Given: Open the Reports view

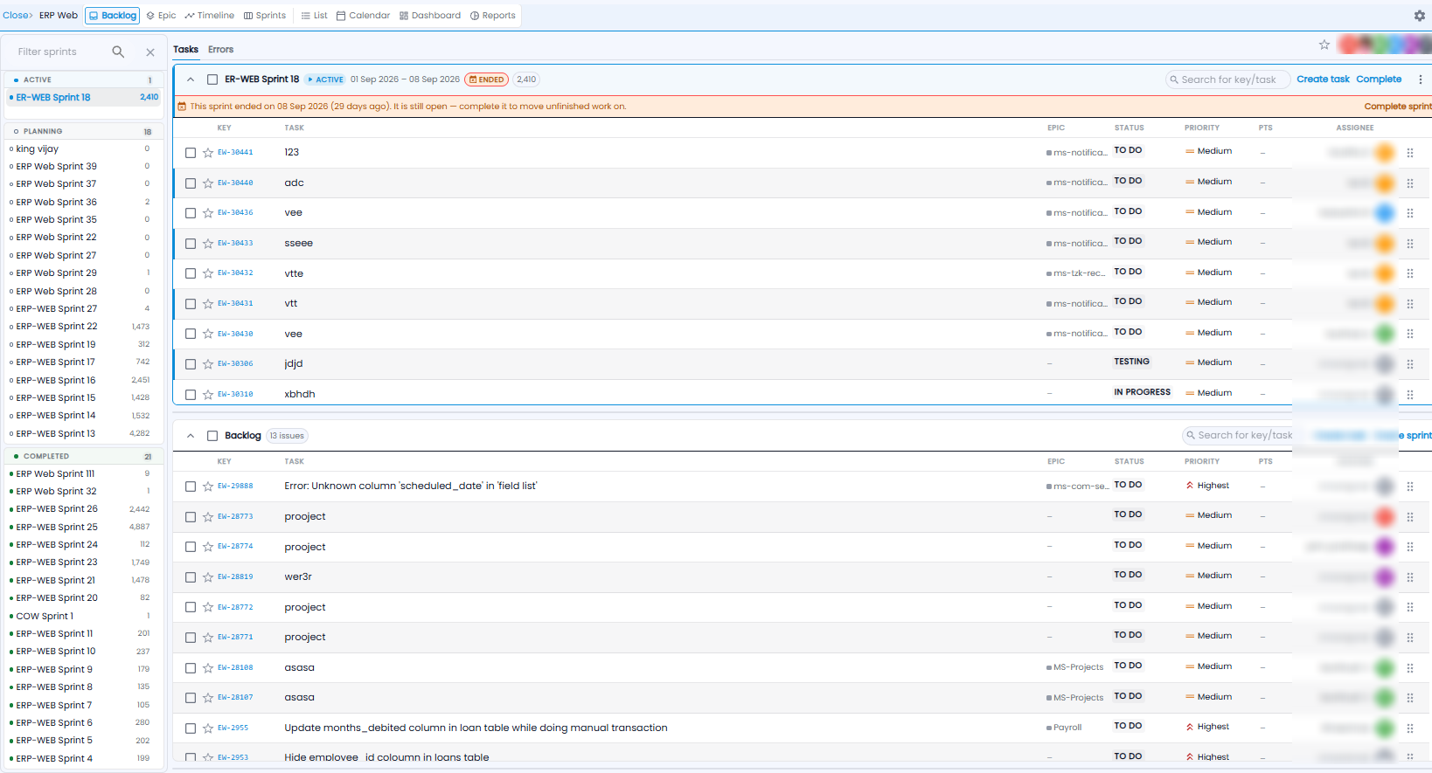Looking at the screenshot, I should point(493,16).
